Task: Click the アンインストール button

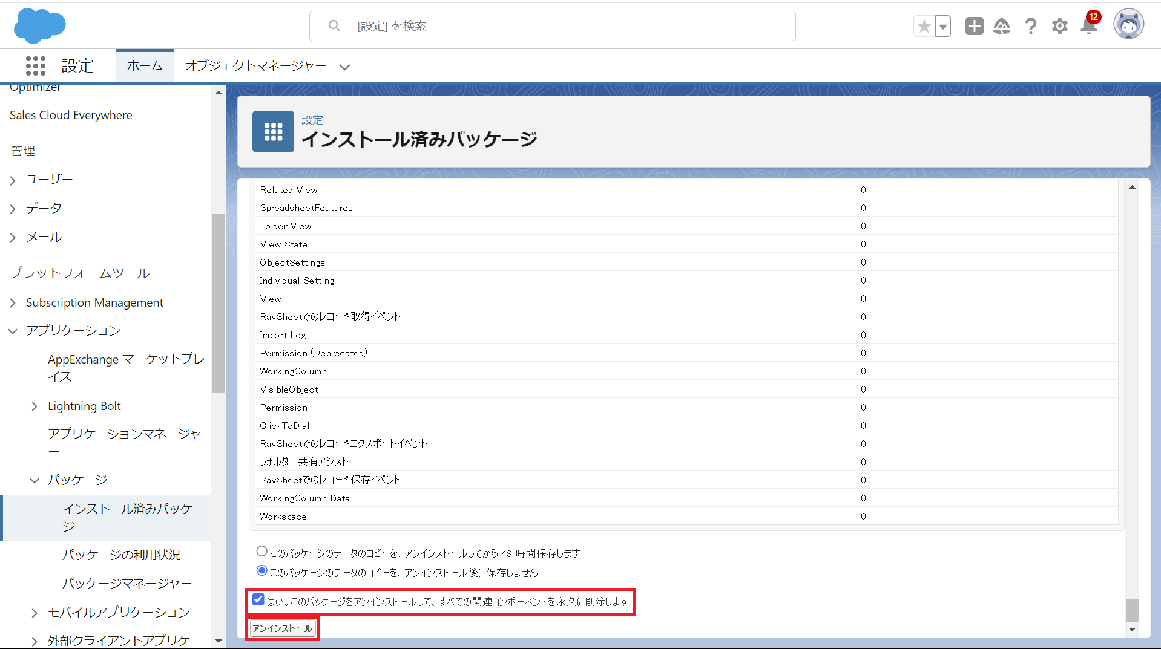Action: pos(282,628)
